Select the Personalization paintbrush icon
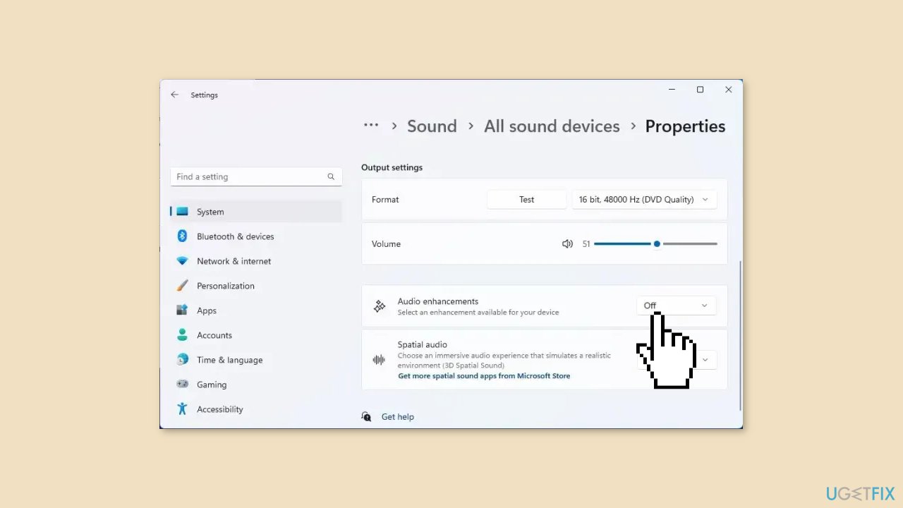 [x=182, y=286]
